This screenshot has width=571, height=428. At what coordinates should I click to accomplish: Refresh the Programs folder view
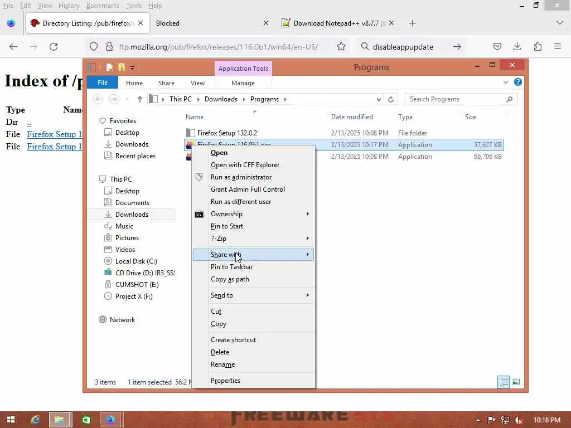[x=391, y=99]
